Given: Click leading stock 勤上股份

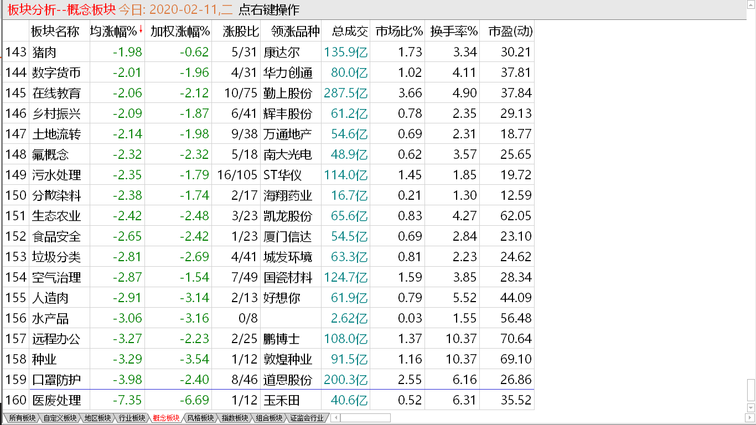Looking at the screenshot, I should pyautogui.click(x=288, y=93).
